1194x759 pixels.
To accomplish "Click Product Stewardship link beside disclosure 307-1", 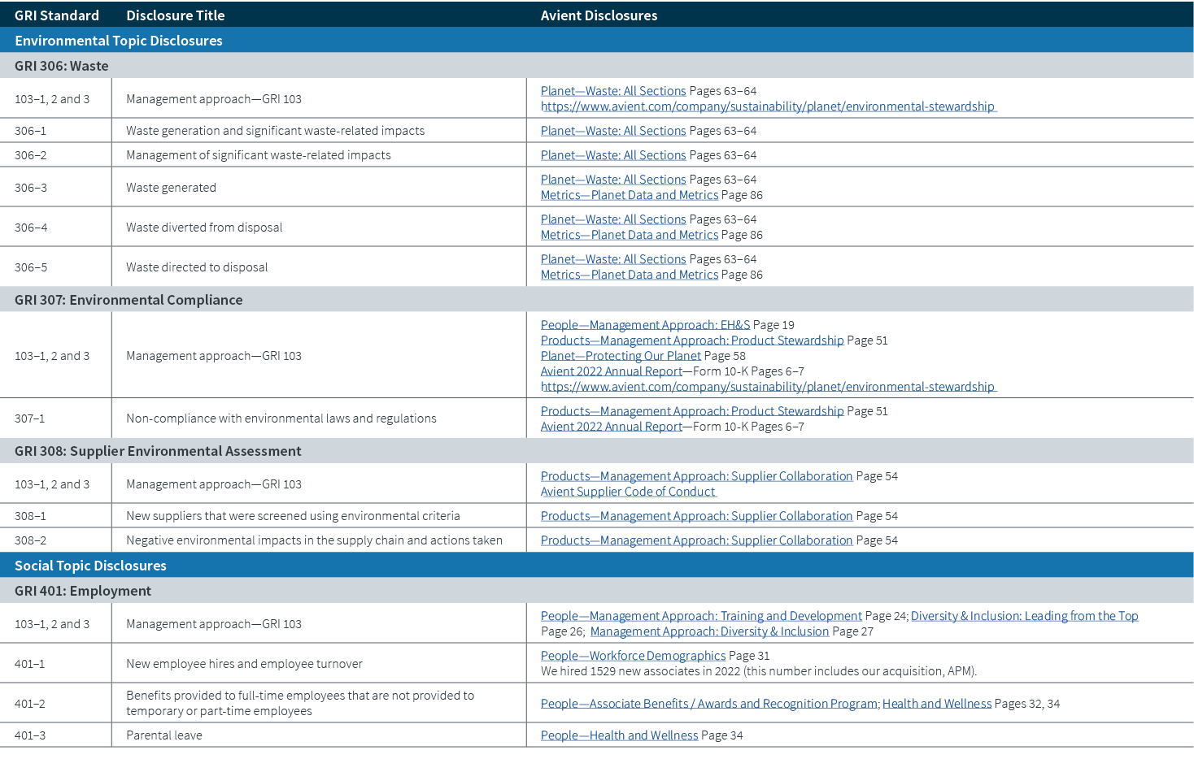I will (x=691, y=410).
